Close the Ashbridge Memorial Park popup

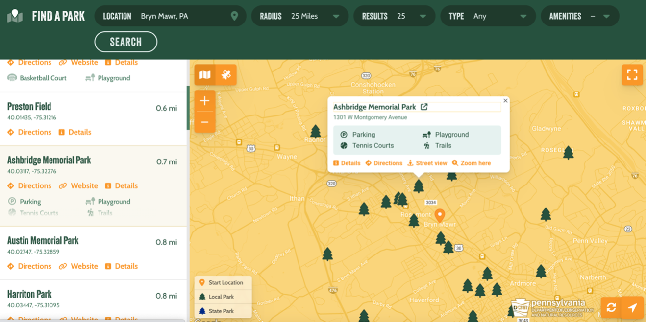(505, 101)
